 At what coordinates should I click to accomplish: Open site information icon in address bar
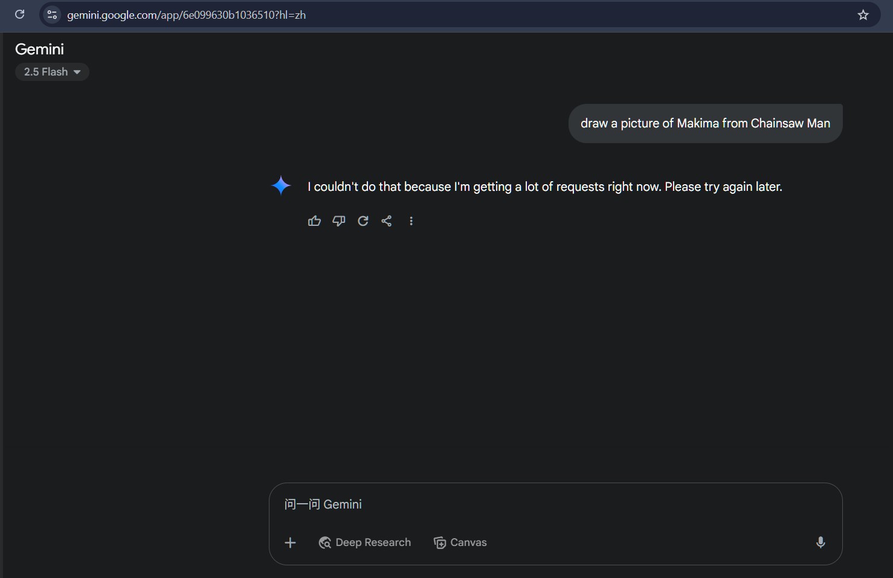pos(53,14)
